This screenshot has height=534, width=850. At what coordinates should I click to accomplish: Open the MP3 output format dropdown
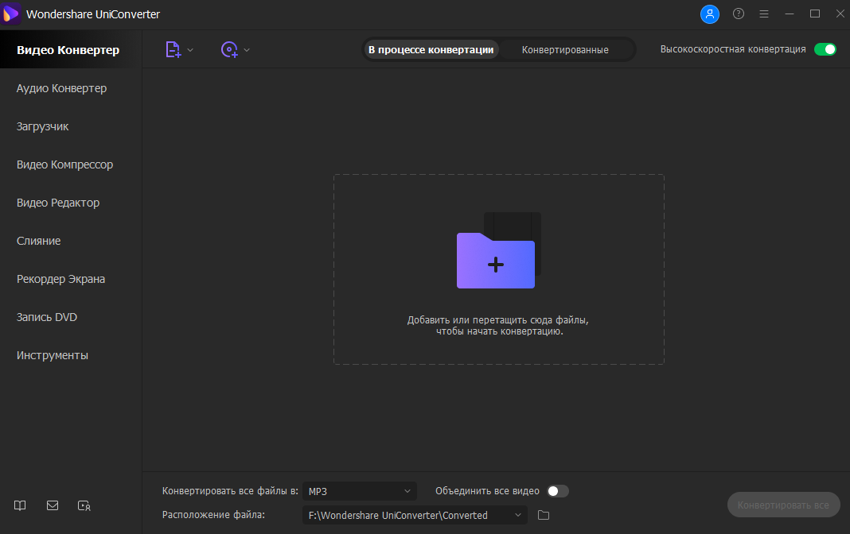(x=360, y=491)
